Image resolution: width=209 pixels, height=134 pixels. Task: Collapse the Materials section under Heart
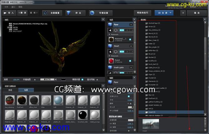click(x=109, y=56)
